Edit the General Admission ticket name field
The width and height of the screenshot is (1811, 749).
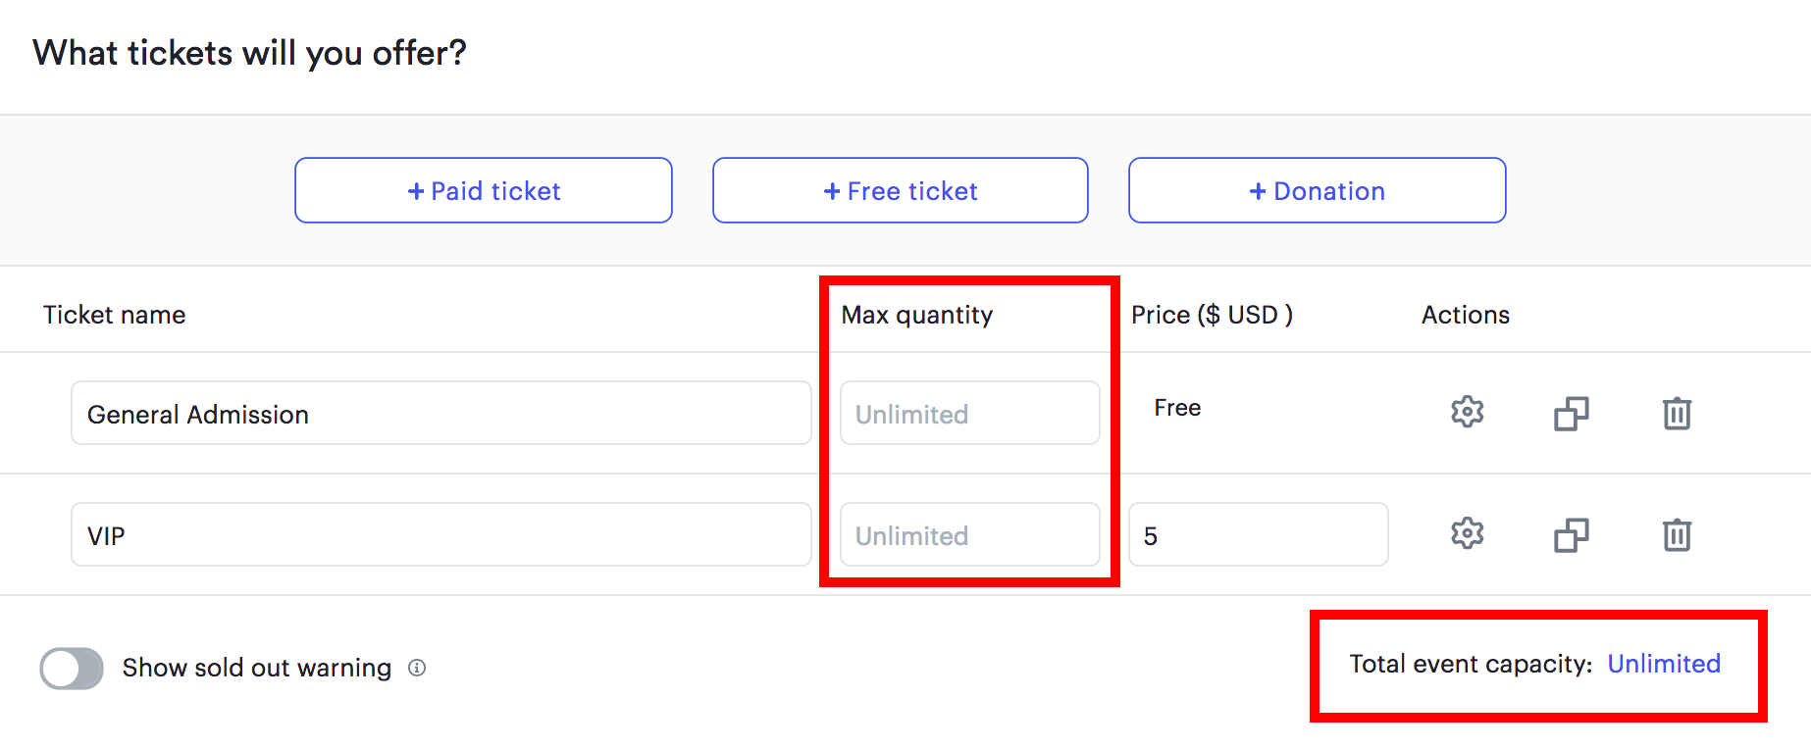(x=441, y=413)
